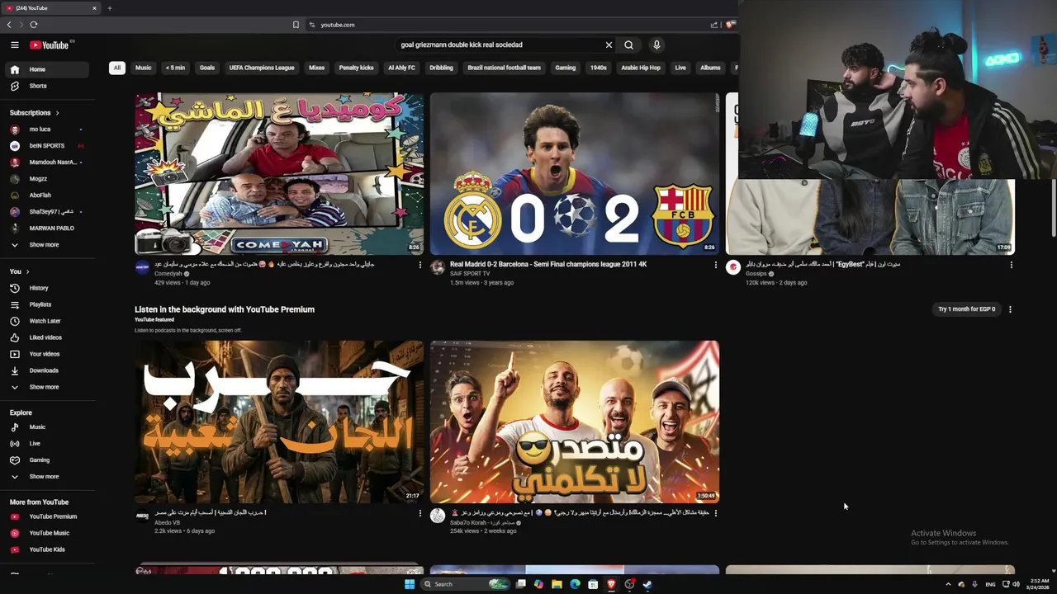The image size is (1057, 594).
Task: Go back in the browser
Action: (9, 25)
